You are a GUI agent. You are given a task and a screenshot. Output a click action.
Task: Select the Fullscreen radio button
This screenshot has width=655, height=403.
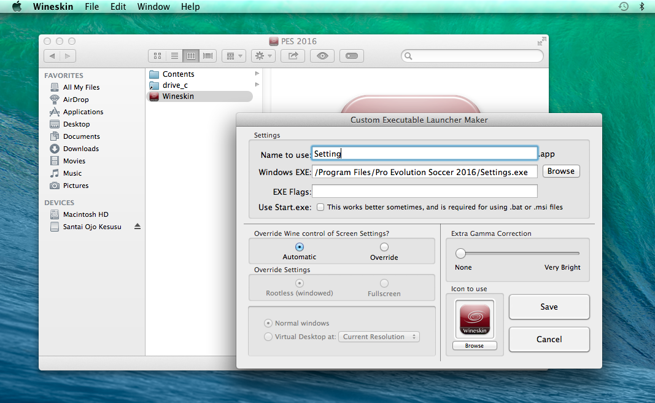(x=384, y=283)
